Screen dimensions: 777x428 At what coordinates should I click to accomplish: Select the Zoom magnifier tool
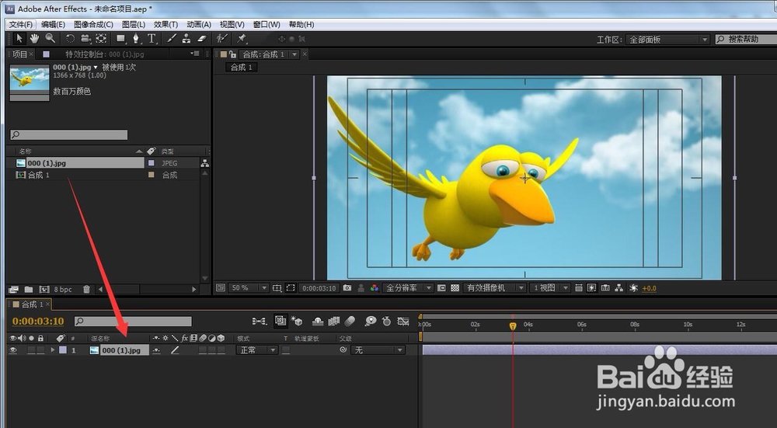tap(50, 38)
